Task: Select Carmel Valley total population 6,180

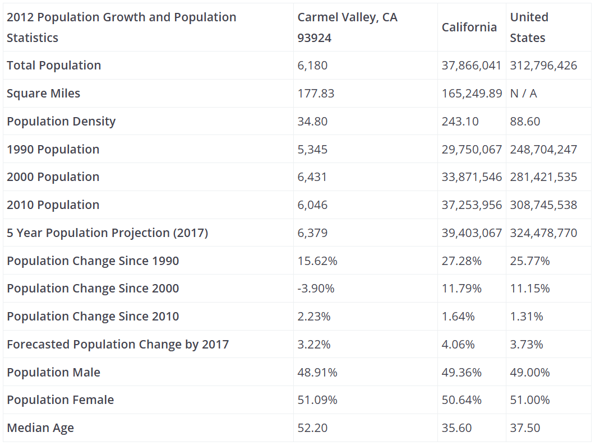Action: pyautogui.click(x=312, y=66)
